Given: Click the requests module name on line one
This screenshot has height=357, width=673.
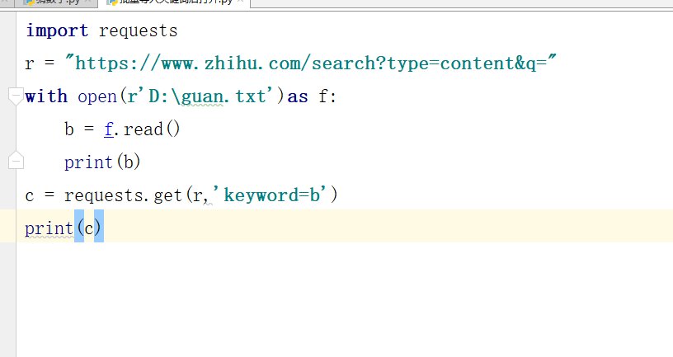Looking at the screenshot, I should point(138,31).
